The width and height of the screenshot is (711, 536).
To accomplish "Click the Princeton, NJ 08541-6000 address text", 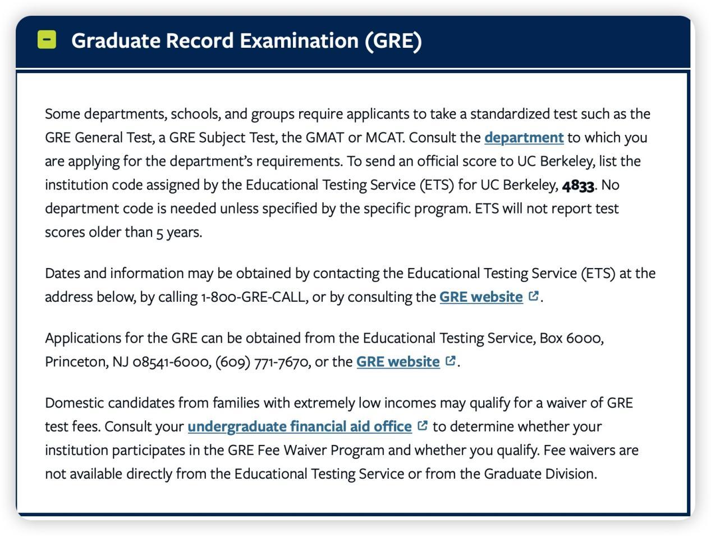I will click(128, 361).
